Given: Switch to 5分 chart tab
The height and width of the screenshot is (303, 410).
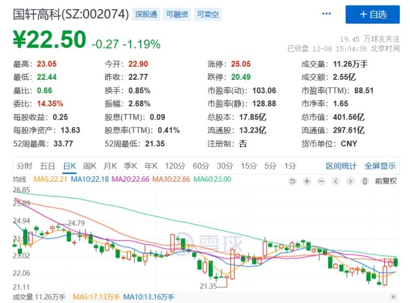Looking at the screenshot, I should (271, 166).
